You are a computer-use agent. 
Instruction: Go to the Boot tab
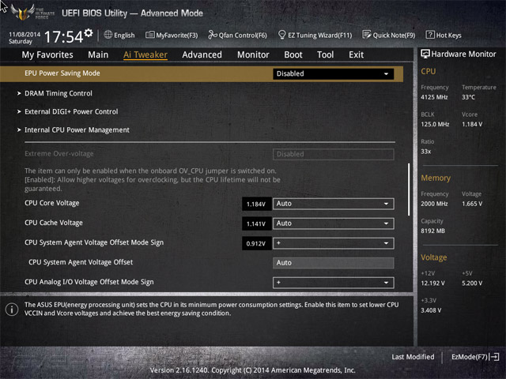(x=293, y=54)
